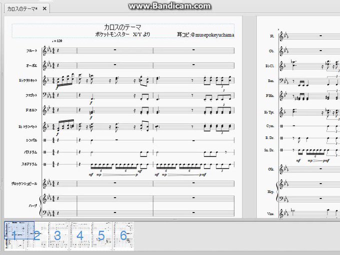Screen dimensions: 340x255
Task: Click the Fl. short name on page two
Action: coord(272,36)
